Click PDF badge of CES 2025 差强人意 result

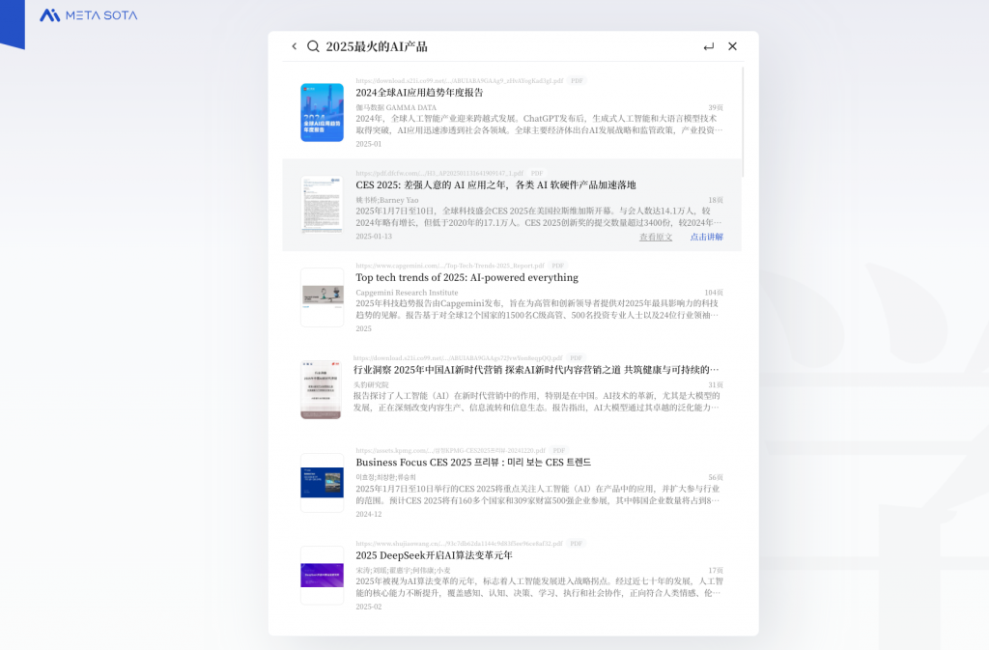click(x=537, y=174)
